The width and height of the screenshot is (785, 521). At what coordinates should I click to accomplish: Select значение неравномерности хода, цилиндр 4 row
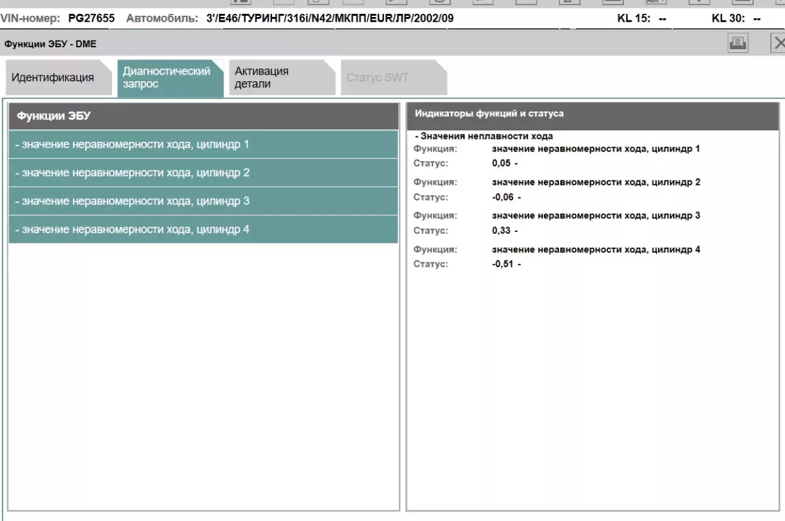[x=203, y=230]
